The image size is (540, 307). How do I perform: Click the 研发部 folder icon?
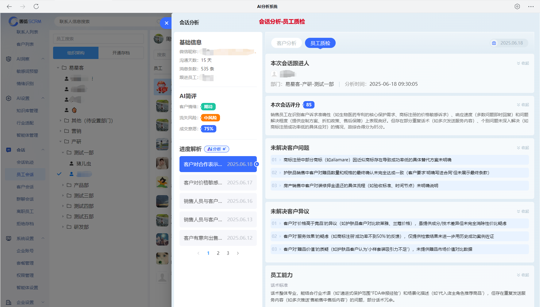coord(69,227)
